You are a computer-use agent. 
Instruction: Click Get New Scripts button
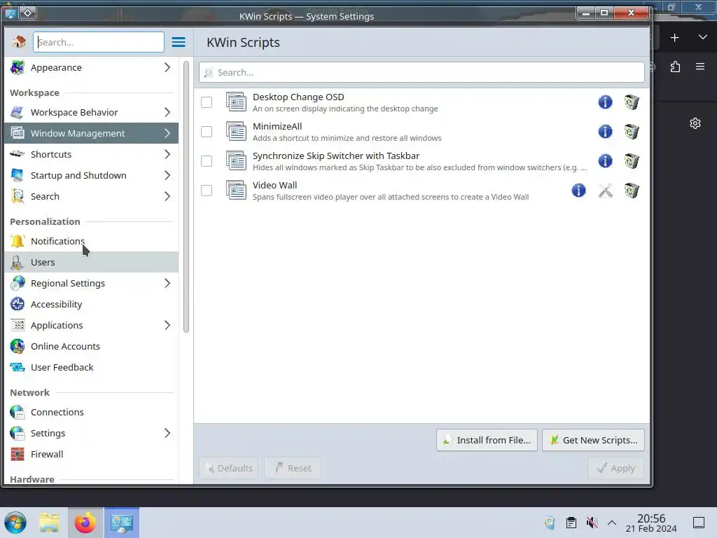point(593,440)
